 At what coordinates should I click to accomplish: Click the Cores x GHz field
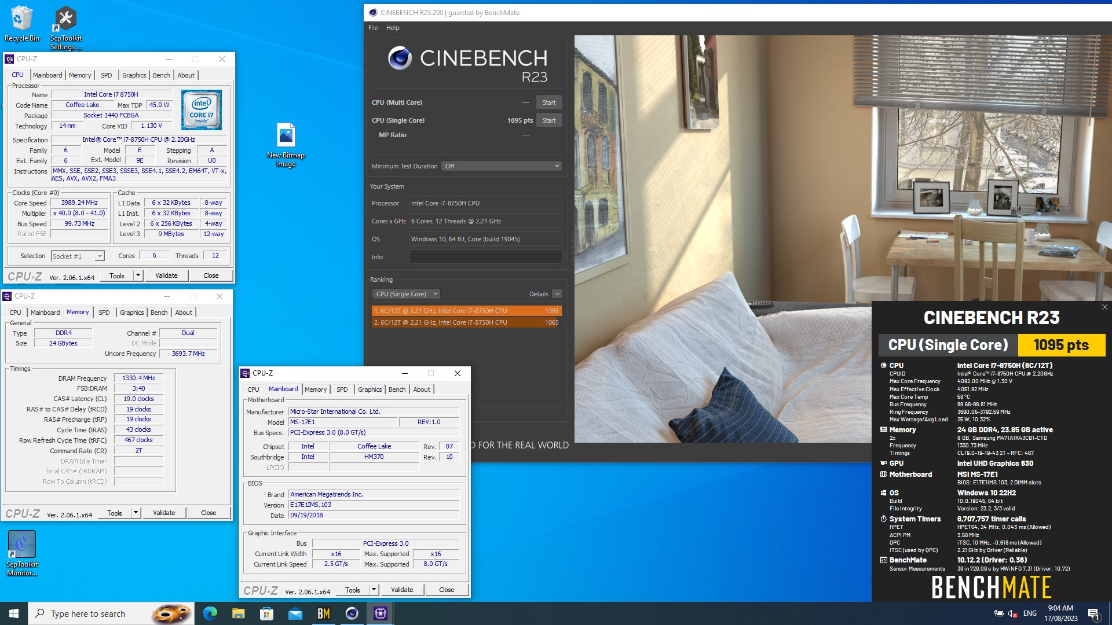pos(485,221)
